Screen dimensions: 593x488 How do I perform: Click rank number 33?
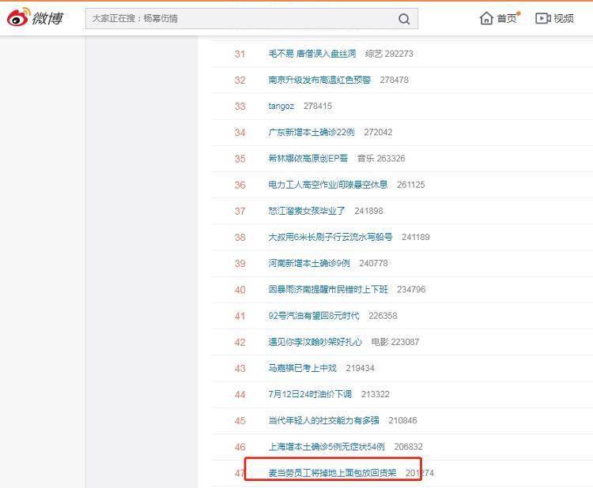tap(240, 107)
